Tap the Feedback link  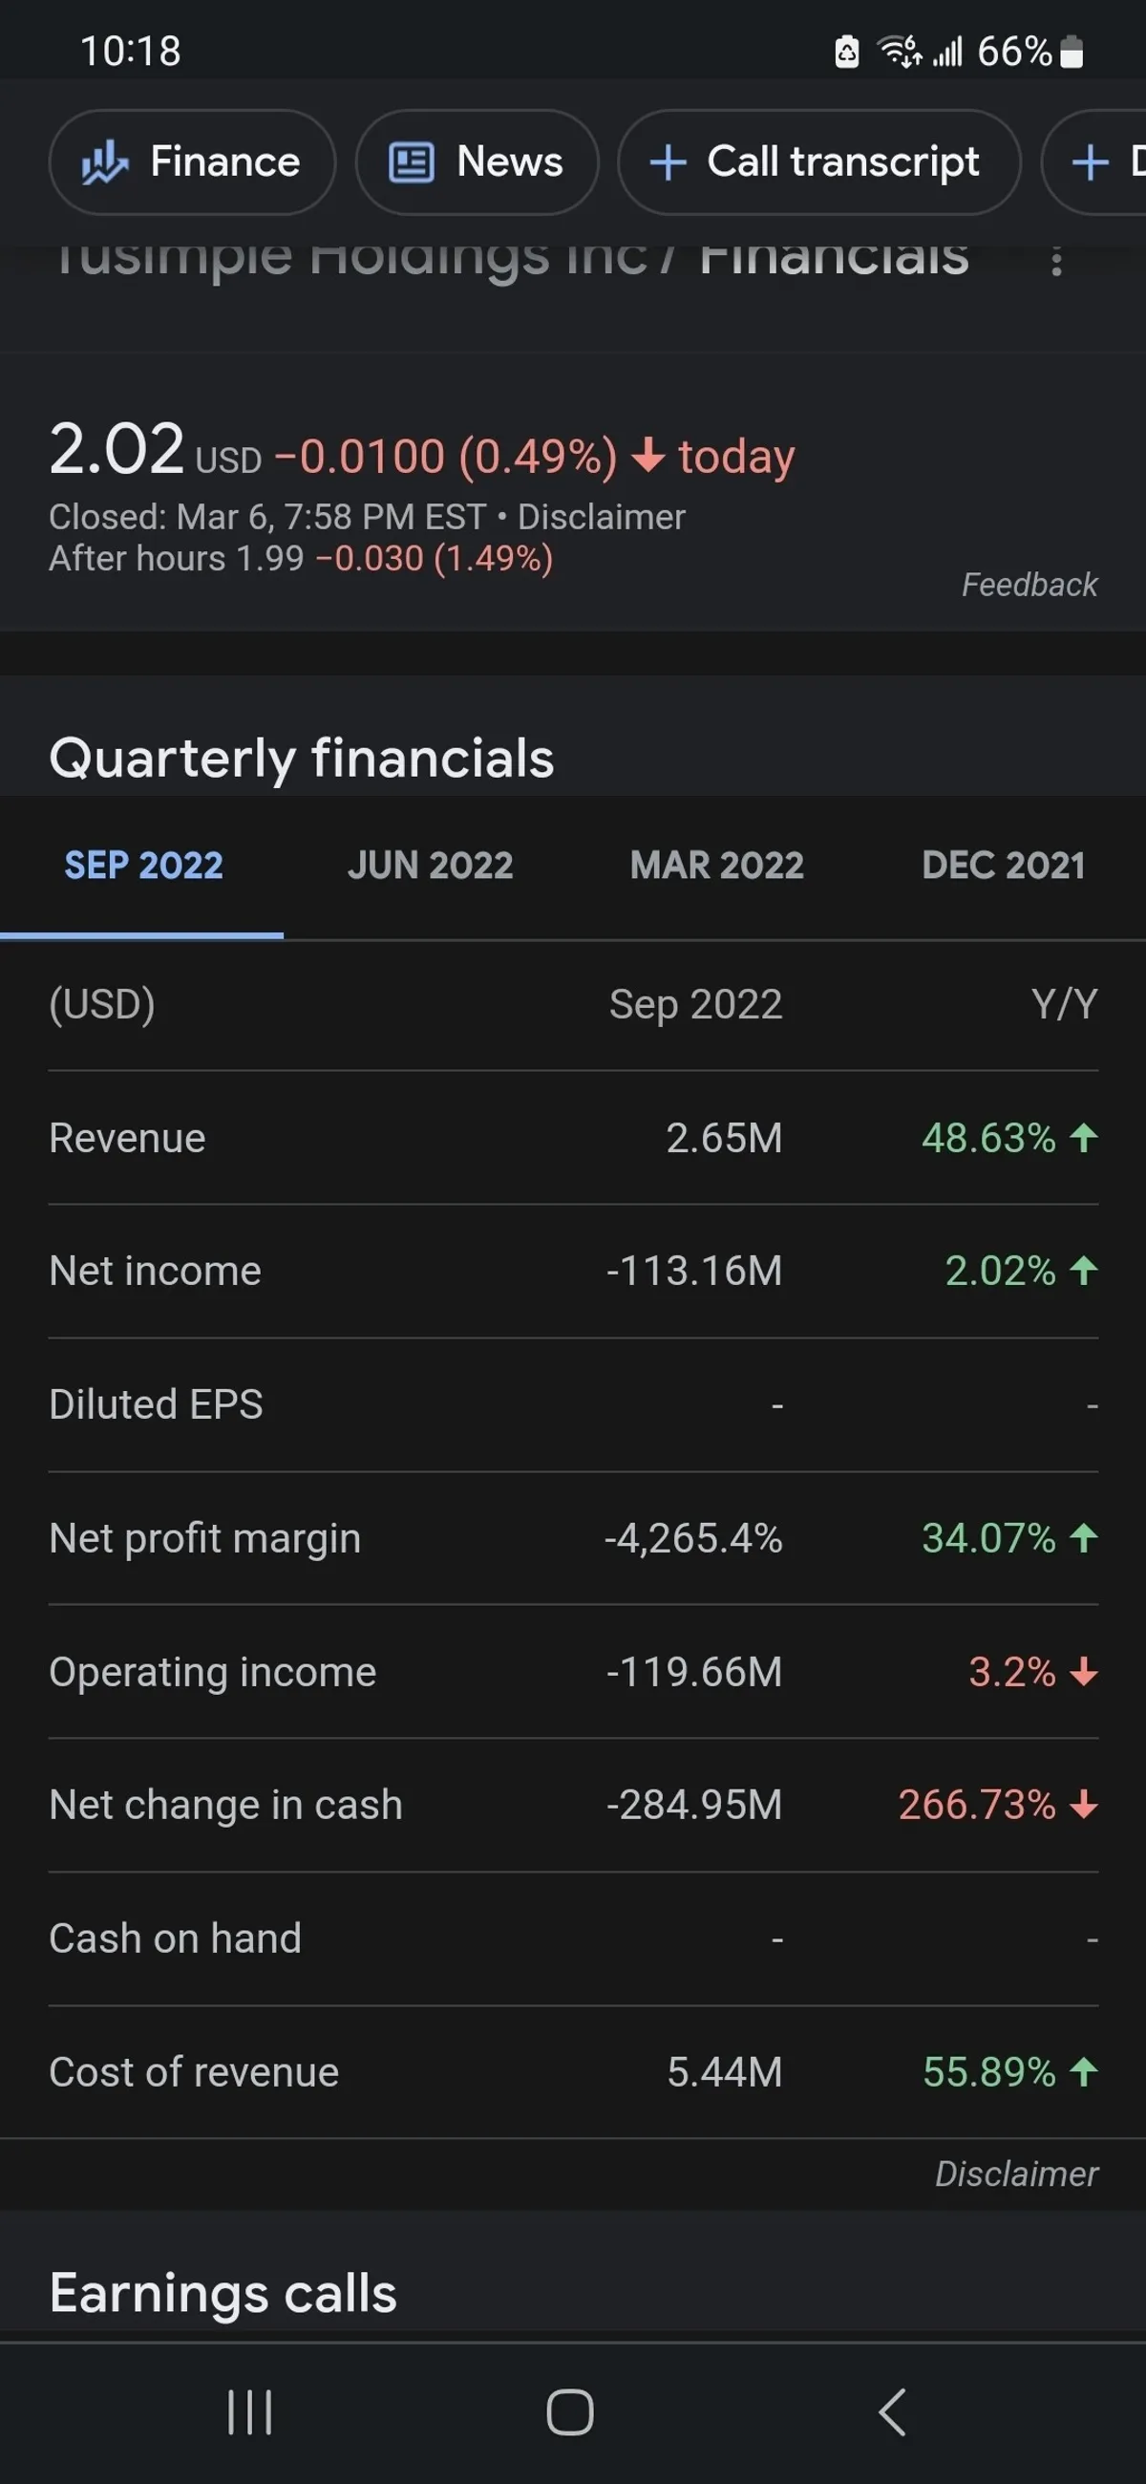tap(1029, 585)
